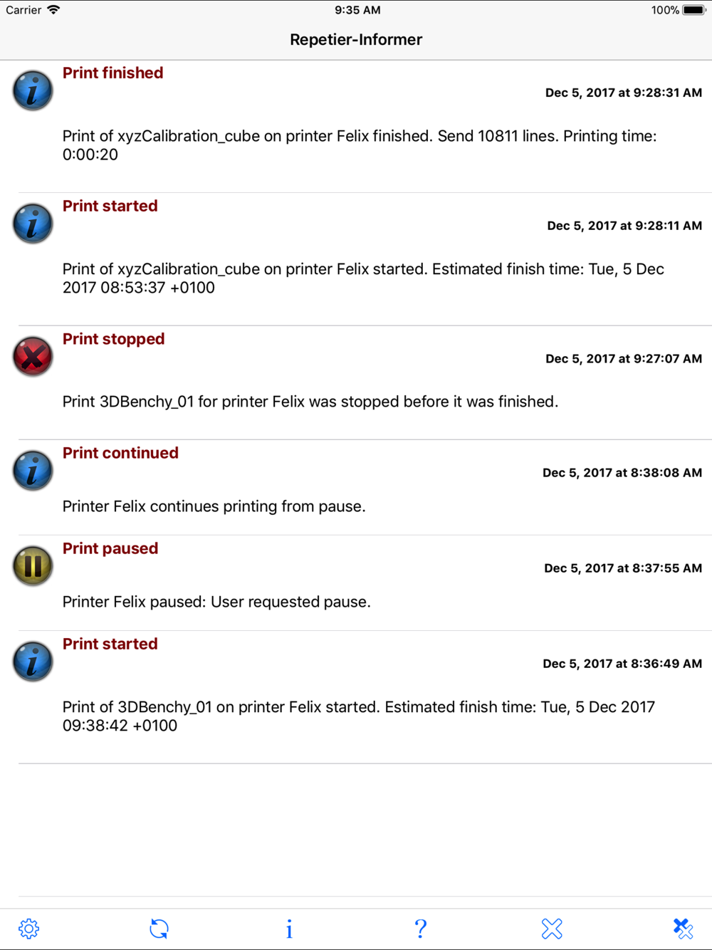Tap the 9:28:31 AM timestamp
Viewport: 712px width, 950px height.
click(624, 93)
